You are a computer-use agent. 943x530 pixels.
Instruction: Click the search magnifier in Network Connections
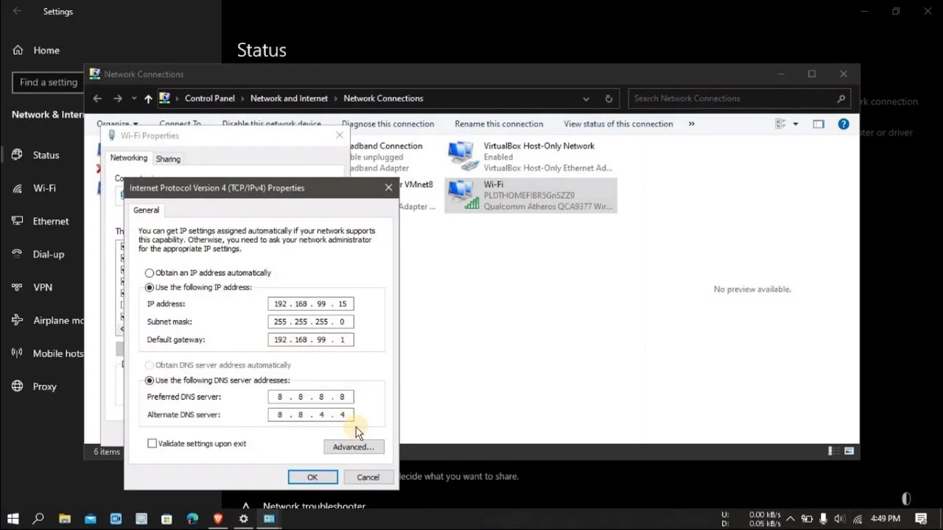841,99
